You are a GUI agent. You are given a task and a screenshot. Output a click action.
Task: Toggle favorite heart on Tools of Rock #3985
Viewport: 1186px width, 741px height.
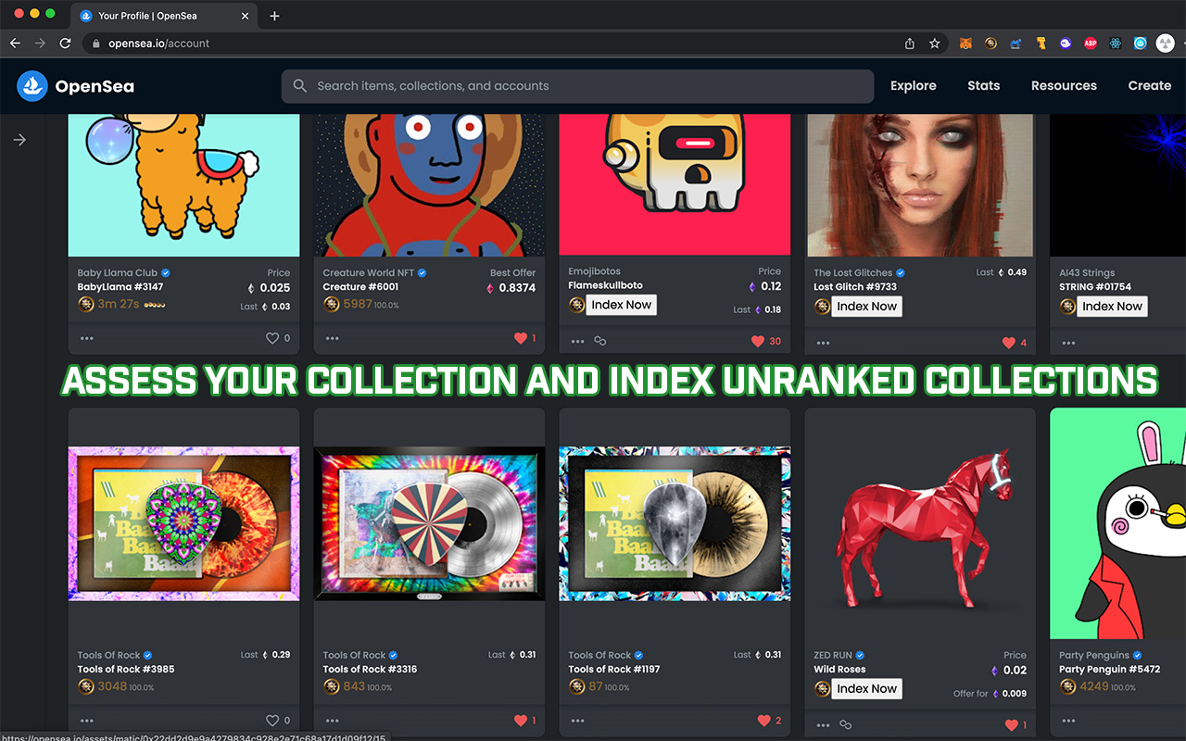coord(272,720)
